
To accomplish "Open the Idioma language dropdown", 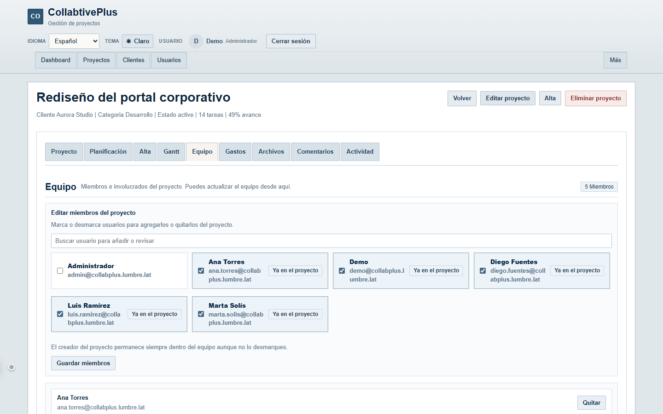I will 74,41.
